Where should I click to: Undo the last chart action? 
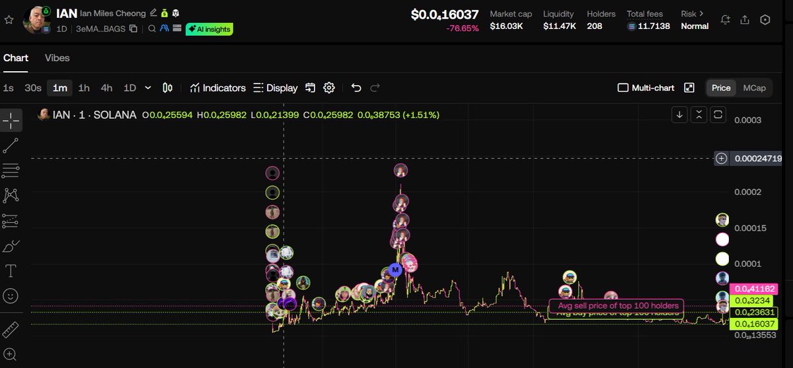356,88
